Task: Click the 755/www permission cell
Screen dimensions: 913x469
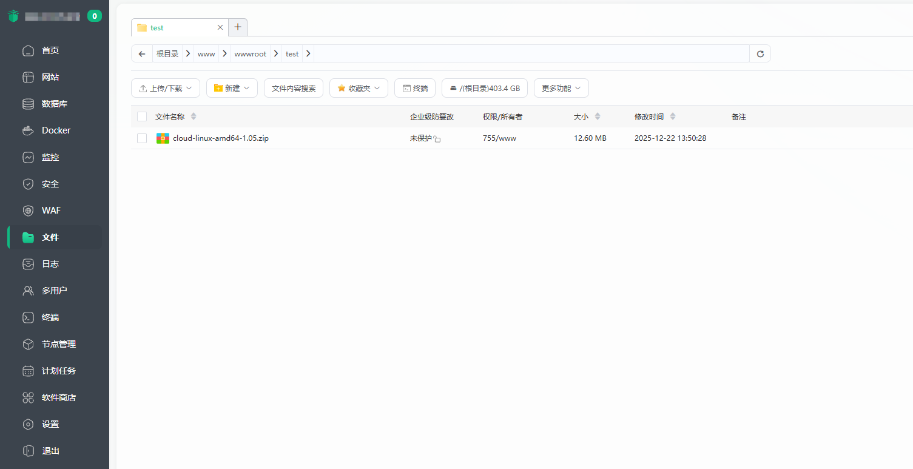Action: (x=499, y=138)
